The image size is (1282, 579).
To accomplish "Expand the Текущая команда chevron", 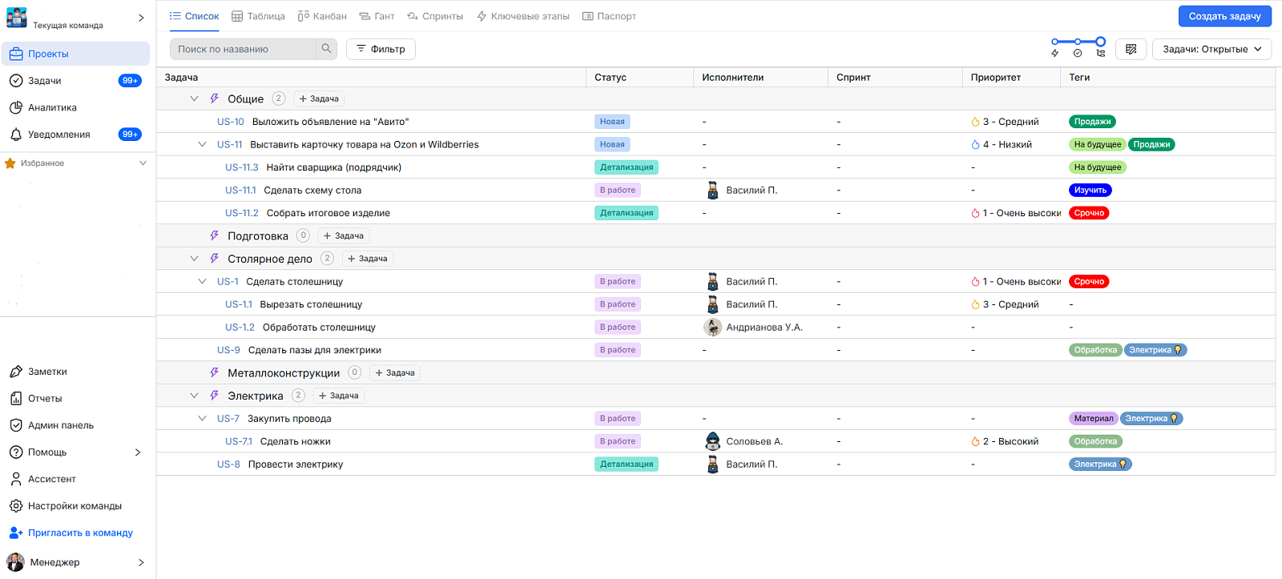I will pos(141,18).
